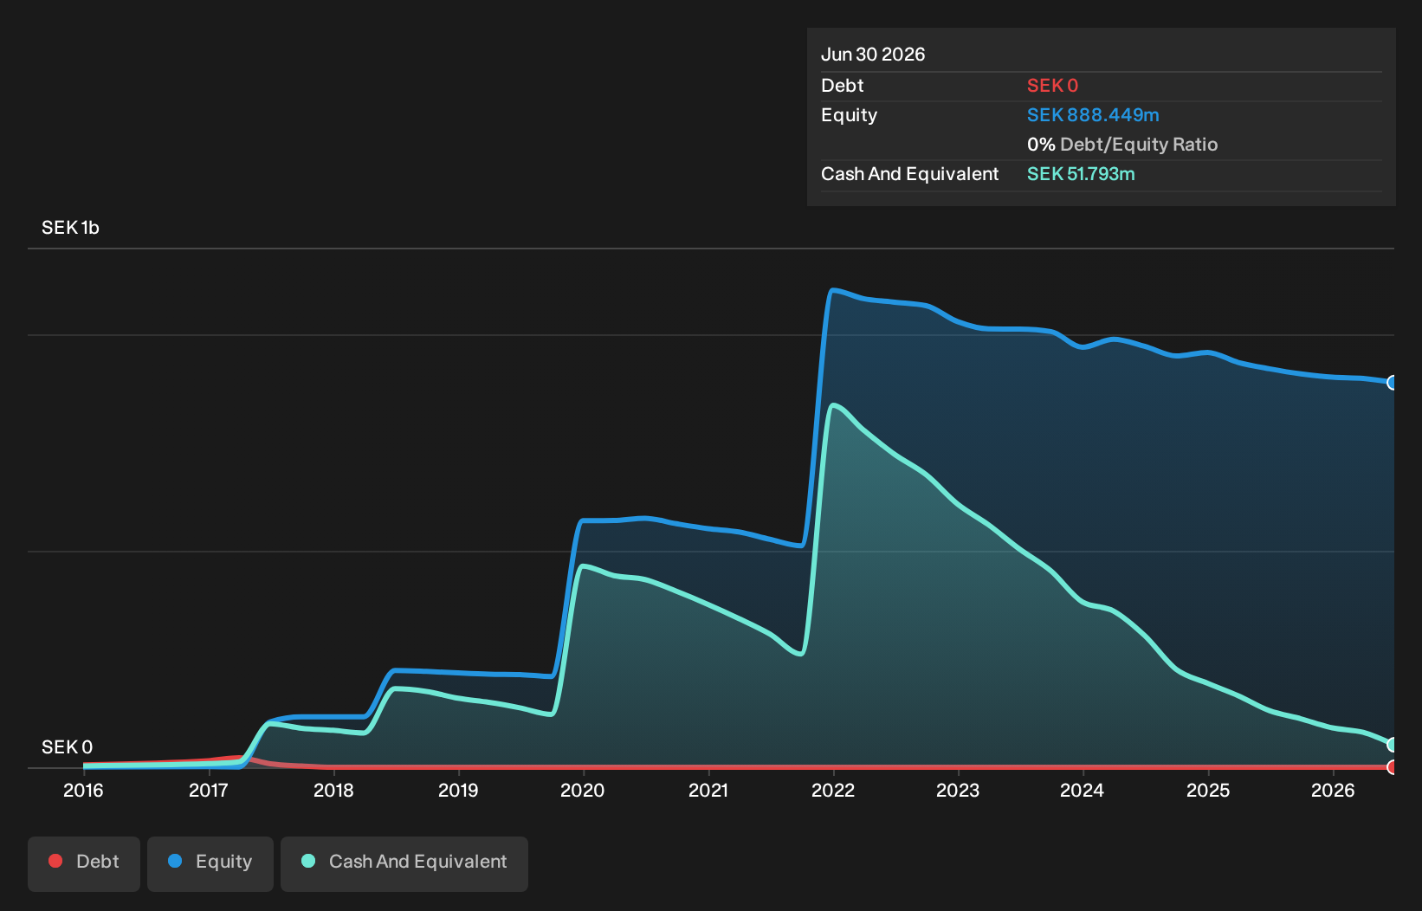Screen dimensions: 1422x911
Task: Toggle the Debt legend button
Action: pyautogui.click(x=84, y=863)
